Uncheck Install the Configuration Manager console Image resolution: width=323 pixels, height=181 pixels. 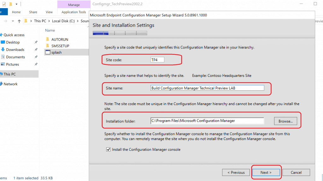108,150
